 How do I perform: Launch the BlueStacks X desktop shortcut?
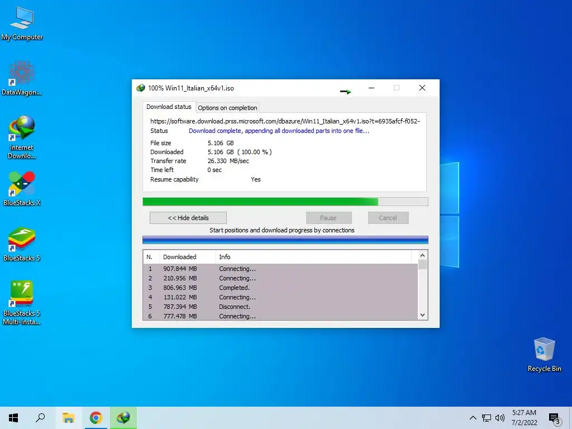click(x=22, y=188)
